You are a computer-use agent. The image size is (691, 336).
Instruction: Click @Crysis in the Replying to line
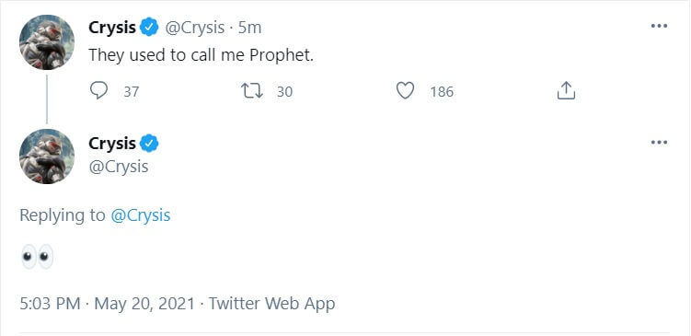click(x=140, y=215)
